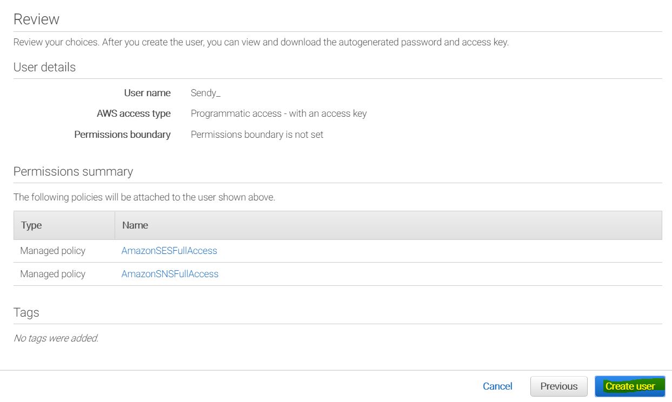Image resolution: width=672 pixels, height=402 pixels.
Task: Open the AmazonSESFullAccess policy link
Action: pos(169,251)
